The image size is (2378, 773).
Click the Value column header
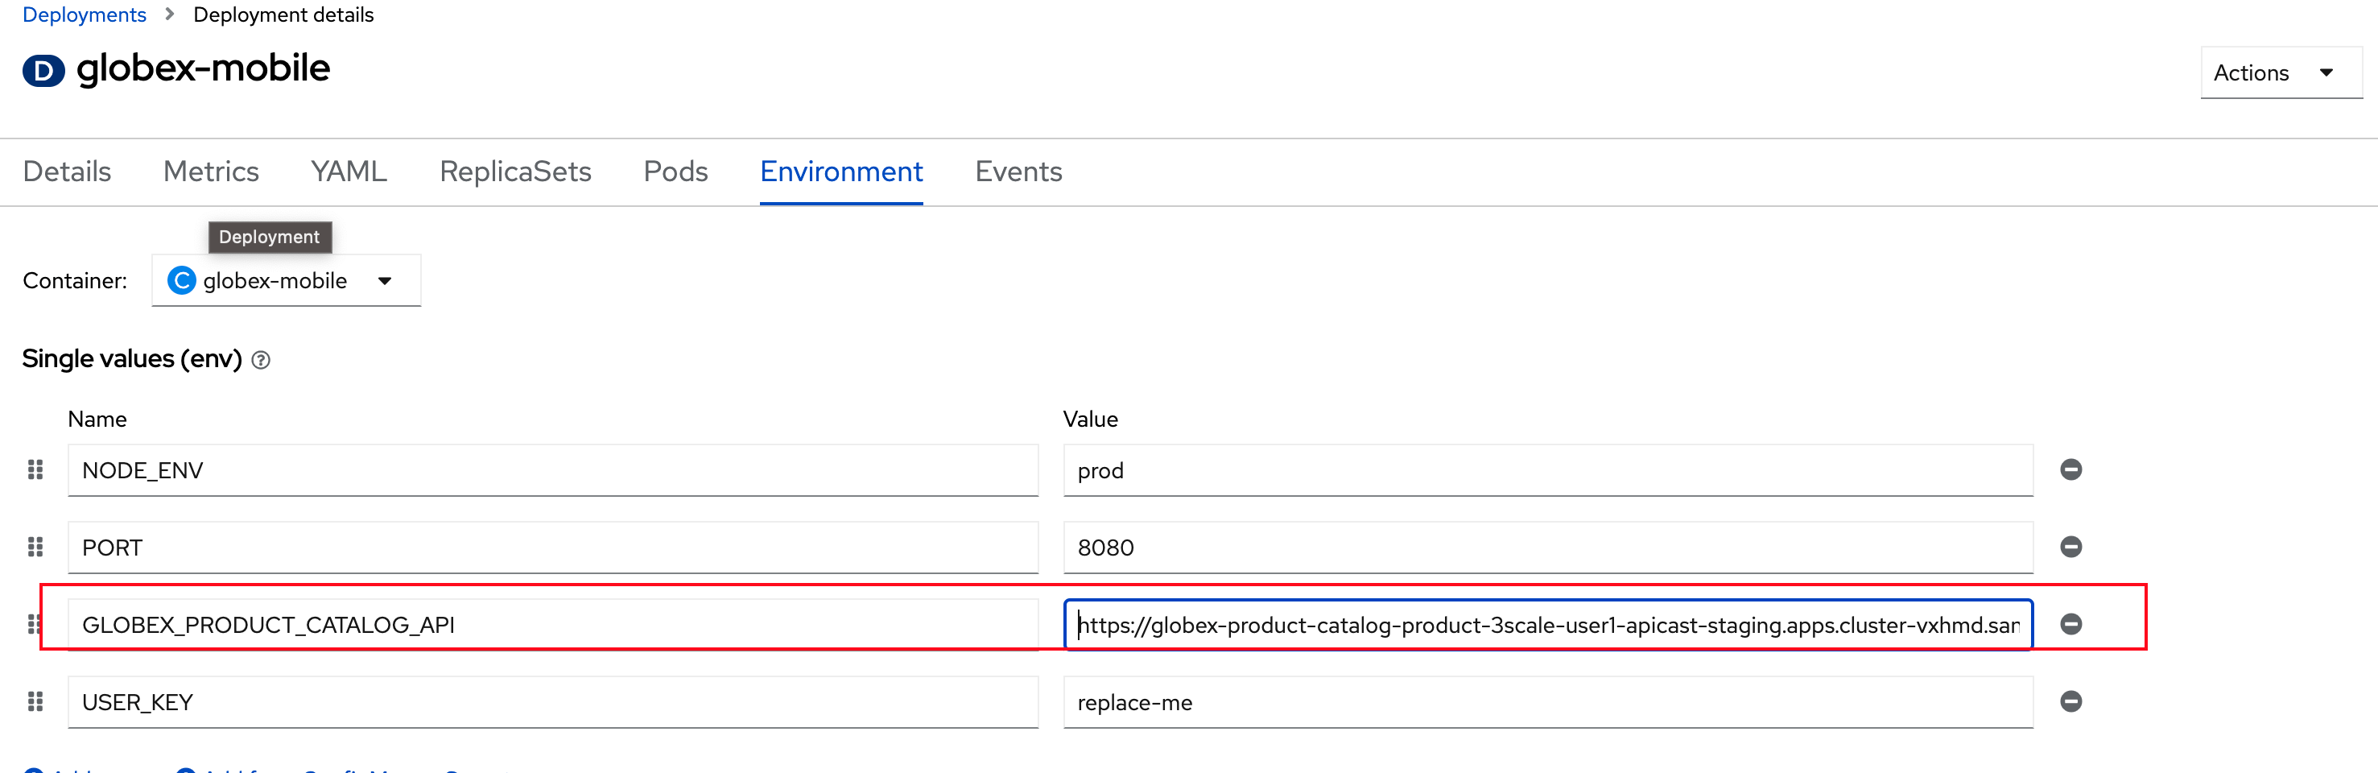[1090, 420]
